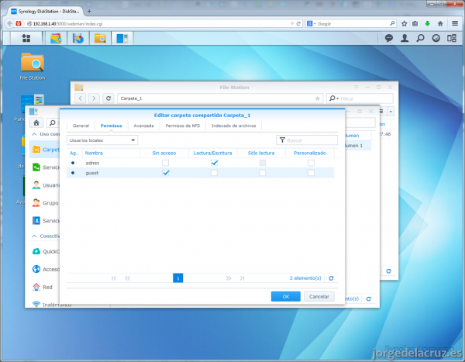Screen dimensions: 465x362
Task: Uncheck Lectura/Escritura for admin
Action: click(x=214, y=163)
